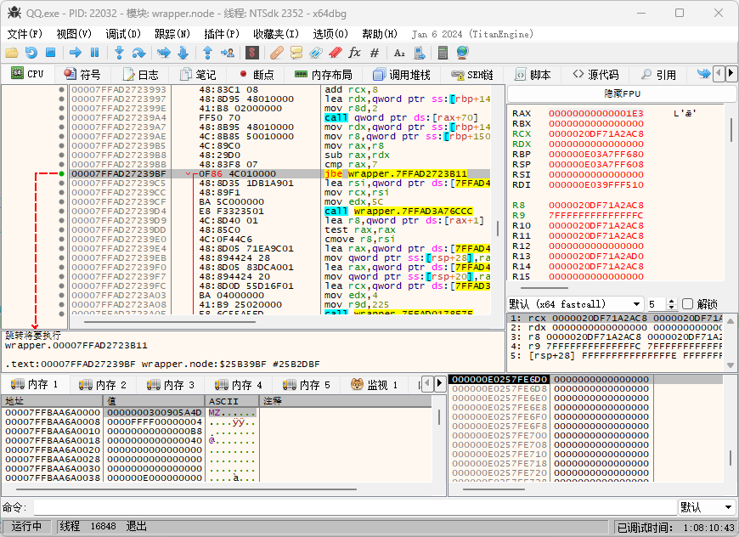Click the dump tabs scroll-left arrow
Screen dimensions: 739x537
coord(428,383)
